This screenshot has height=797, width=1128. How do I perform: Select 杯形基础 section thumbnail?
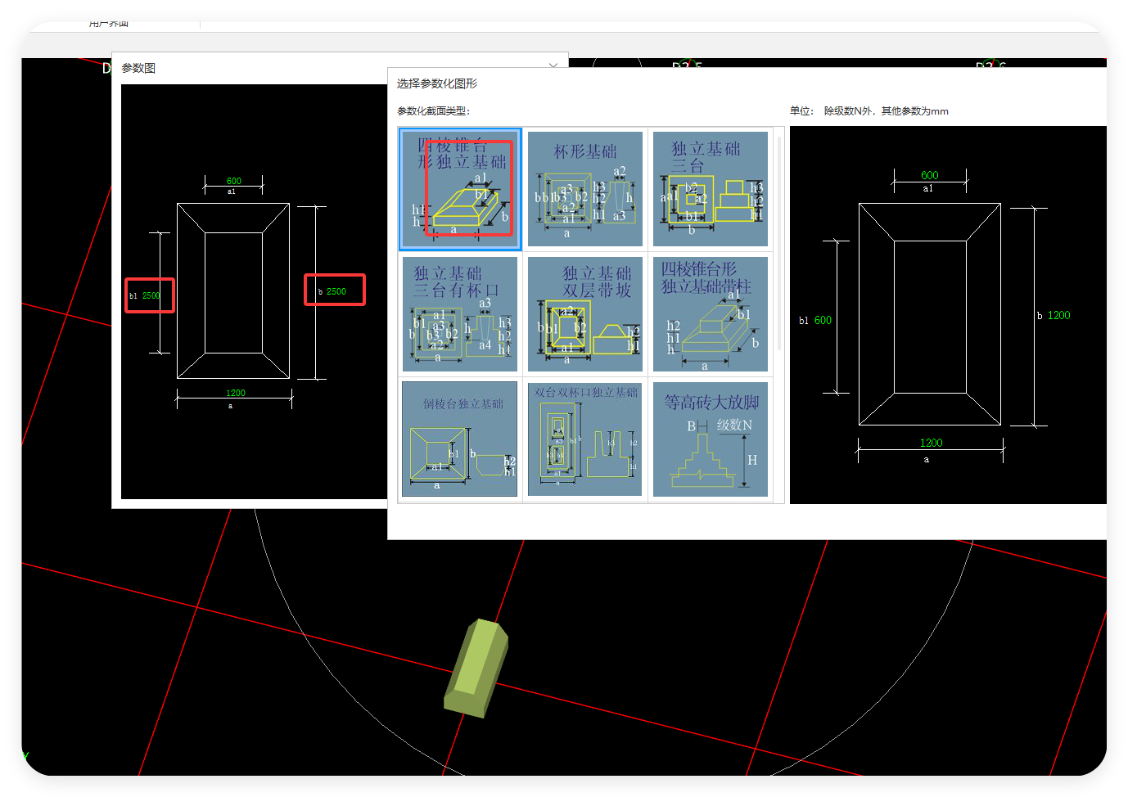(x=585, y=189)
